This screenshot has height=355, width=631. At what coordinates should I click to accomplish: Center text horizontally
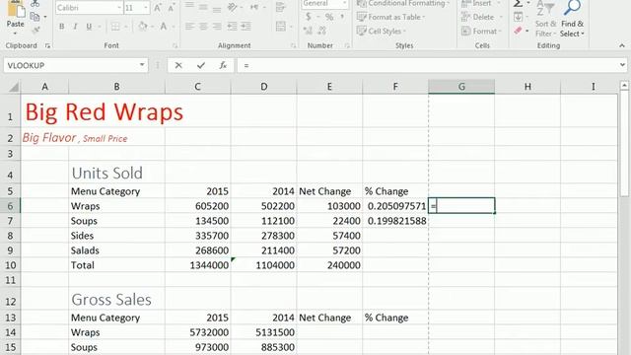coord(203,27)
